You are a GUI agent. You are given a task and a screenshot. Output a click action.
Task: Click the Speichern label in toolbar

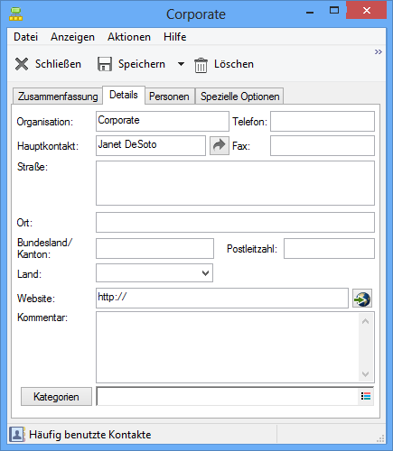point(142,64)
